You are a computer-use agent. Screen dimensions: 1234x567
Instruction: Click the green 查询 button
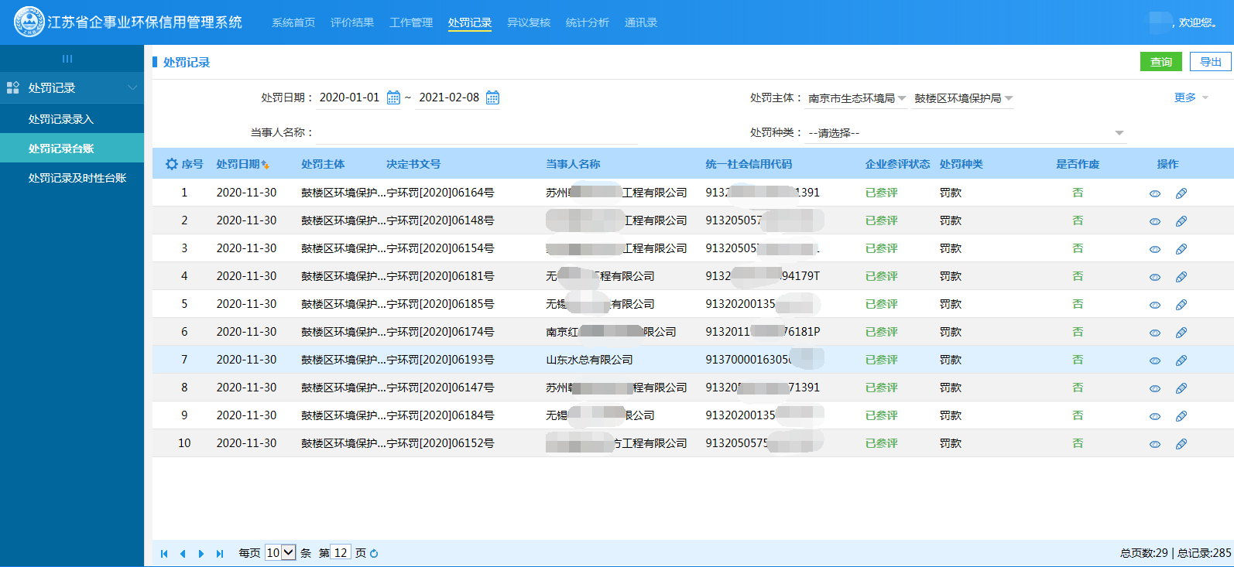click(x=1160, y=62)
